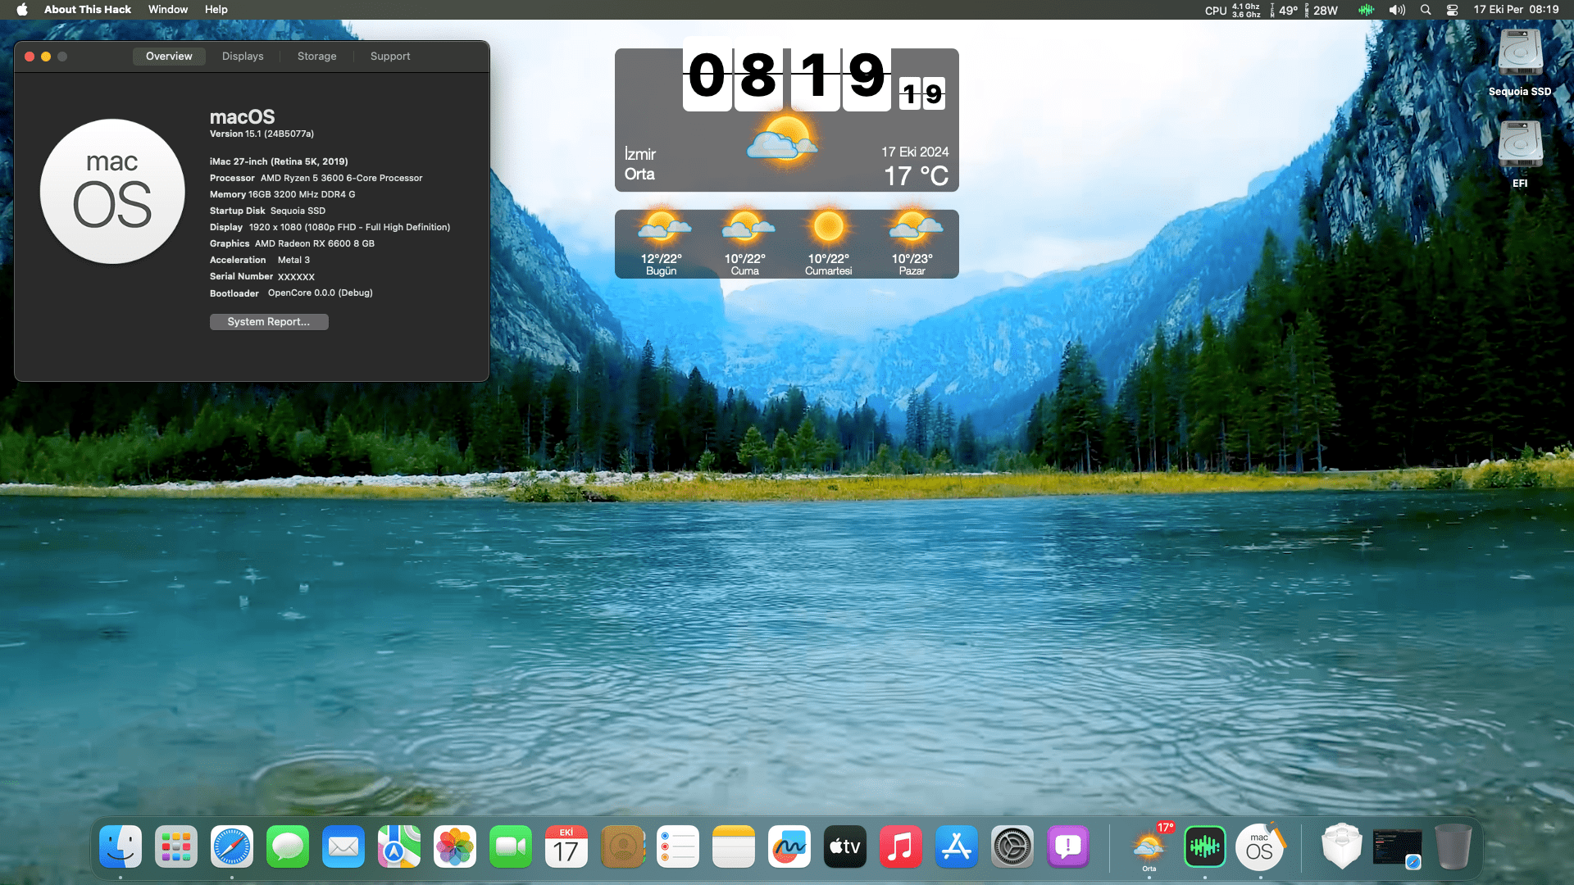Open the Window menu
This screenshot has height=885, width=1574.
[167, 10]
